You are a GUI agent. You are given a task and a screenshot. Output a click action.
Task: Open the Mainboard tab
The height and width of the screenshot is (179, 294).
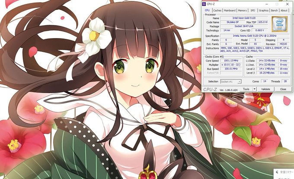coord(230,10)
